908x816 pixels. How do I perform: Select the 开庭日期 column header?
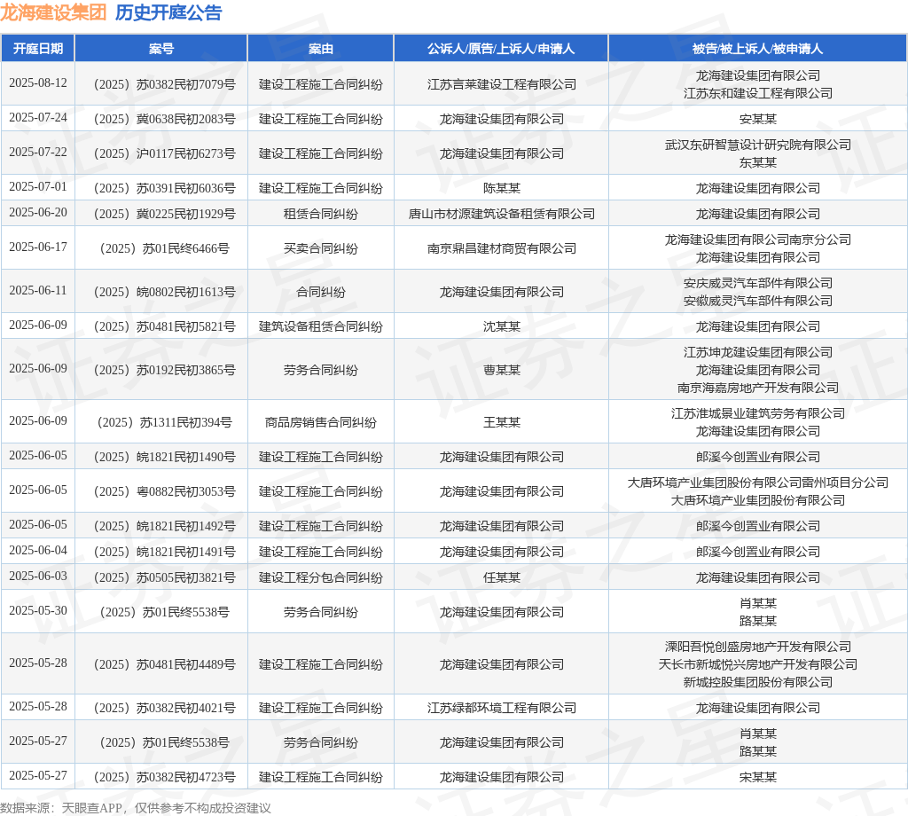(x=38, y=49)
